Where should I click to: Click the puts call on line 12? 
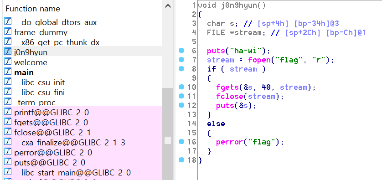(225, 105)
